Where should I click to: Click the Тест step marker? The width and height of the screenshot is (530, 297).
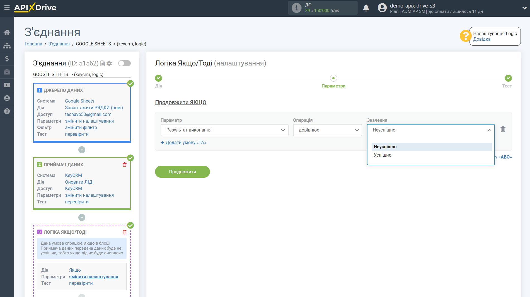pyautogui.click(x=508, y=78)
